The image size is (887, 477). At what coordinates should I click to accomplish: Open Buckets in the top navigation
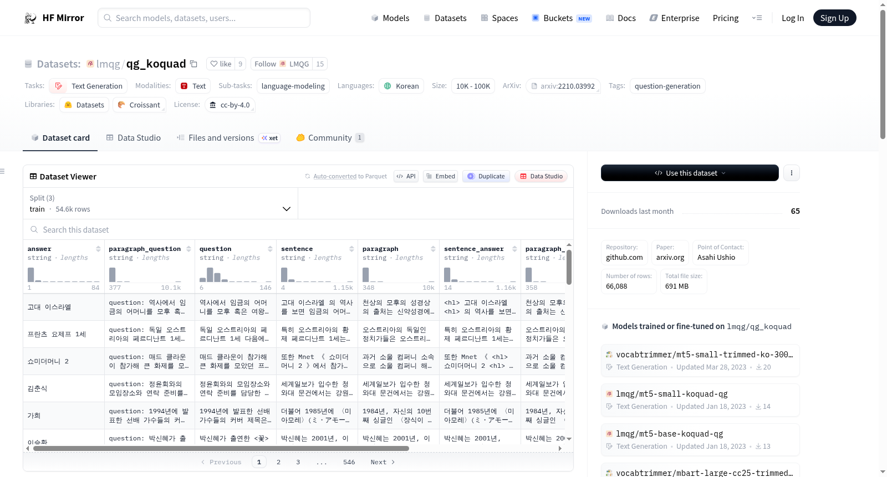pos(562,18)
